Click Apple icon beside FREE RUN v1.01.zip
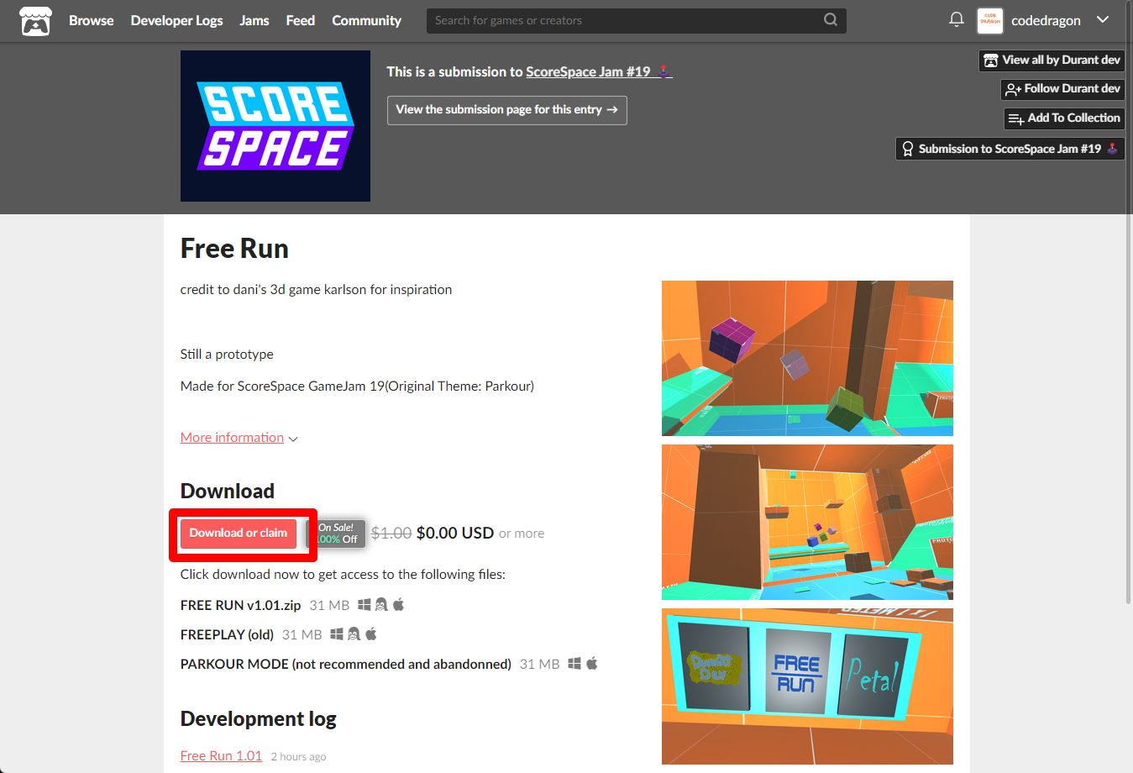This screenshot has width=1133, height=773. pos(399,604)
